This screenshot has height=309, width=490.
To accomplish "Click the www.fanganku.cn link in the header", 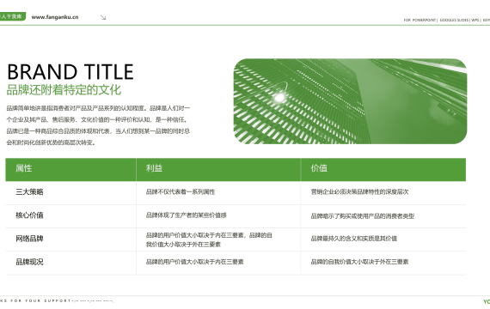I will point(55,17).
